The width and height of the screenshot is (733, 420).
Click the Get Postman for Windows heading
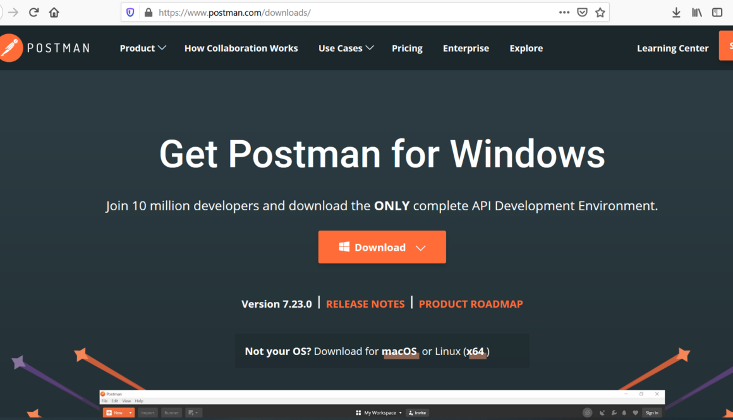(382, 153)
